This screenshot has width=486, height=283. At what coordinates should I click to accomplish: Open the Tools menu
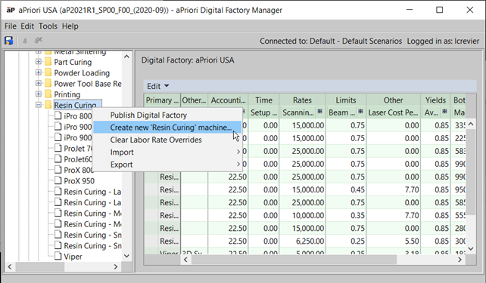[48, 26]
